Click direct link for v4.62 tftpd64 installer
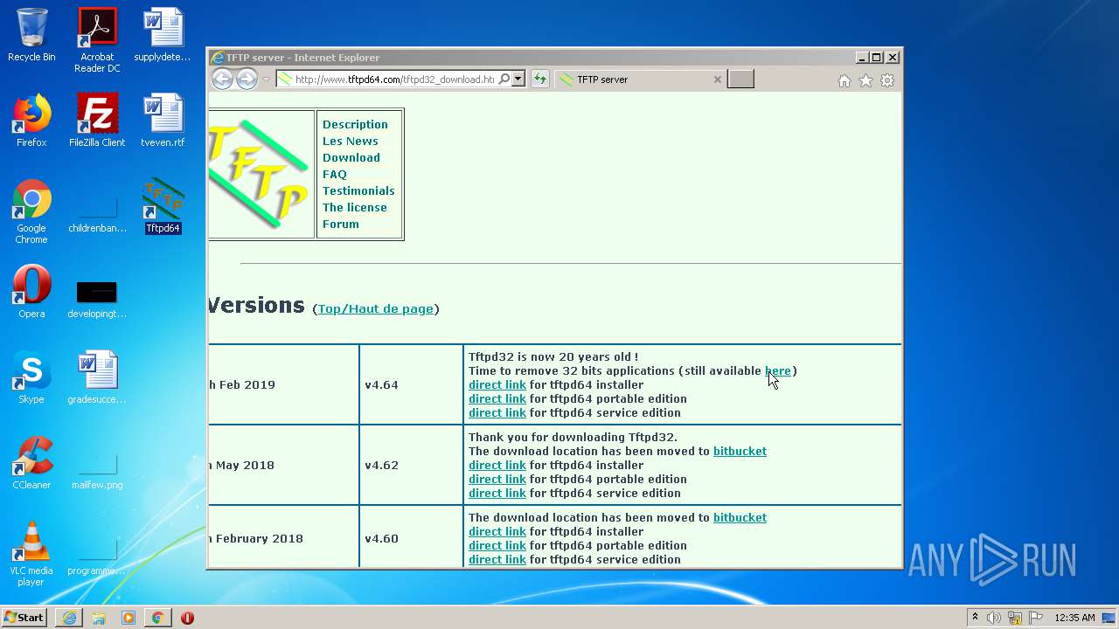The image size is (1119, 629). tap(497, 465)
